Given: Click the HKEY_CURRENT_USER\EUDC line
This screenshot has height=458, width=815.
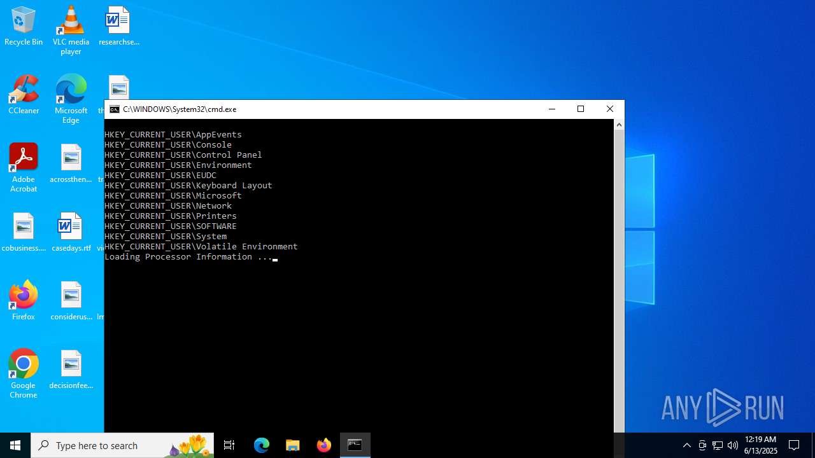Looking at the screenshot, I should (160, 176).
